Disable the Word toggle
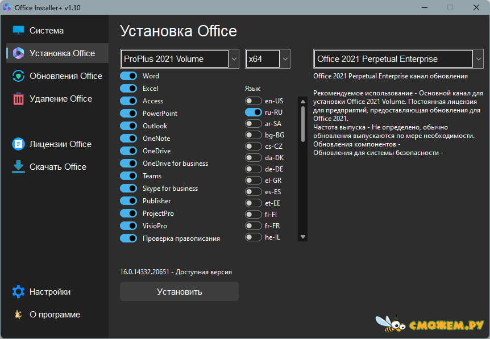Screen dimensions: 490x339 click(x=128, y=76)
